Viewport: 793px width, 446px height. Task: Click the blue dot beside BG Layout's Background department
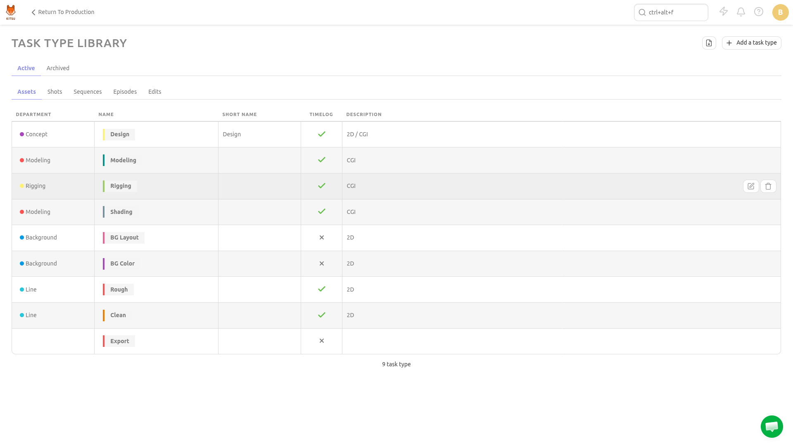[x=22, y=237]
